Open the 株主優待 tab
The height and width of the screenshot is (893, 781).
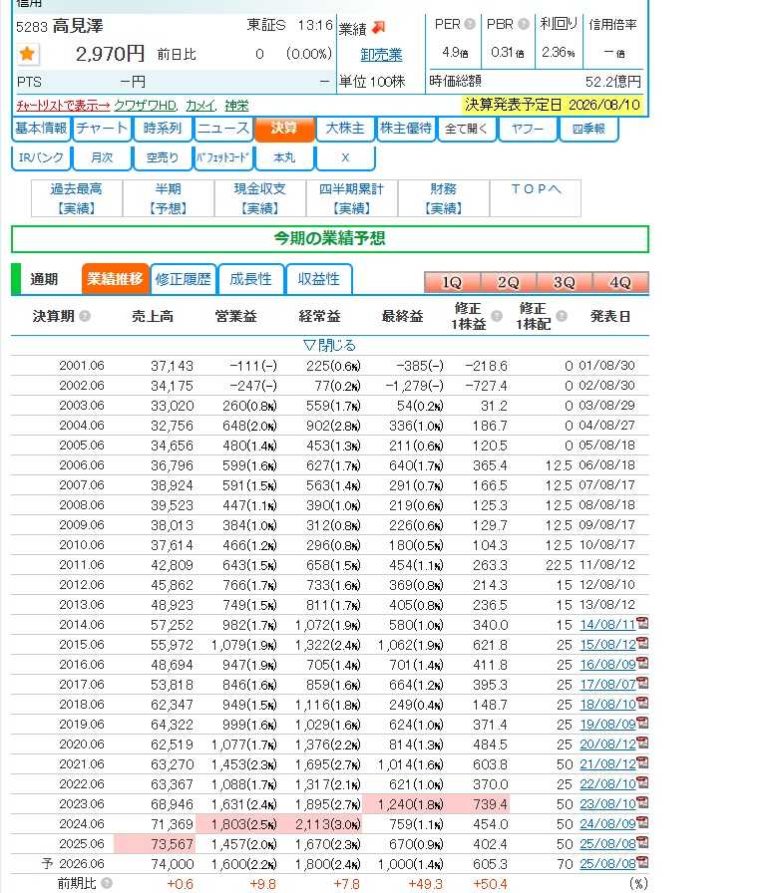[x=405, y=129]
